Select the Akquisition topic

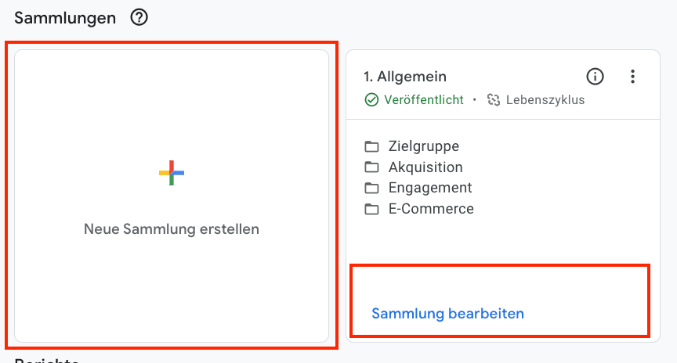pyautogui.click(x=425, y=167)
